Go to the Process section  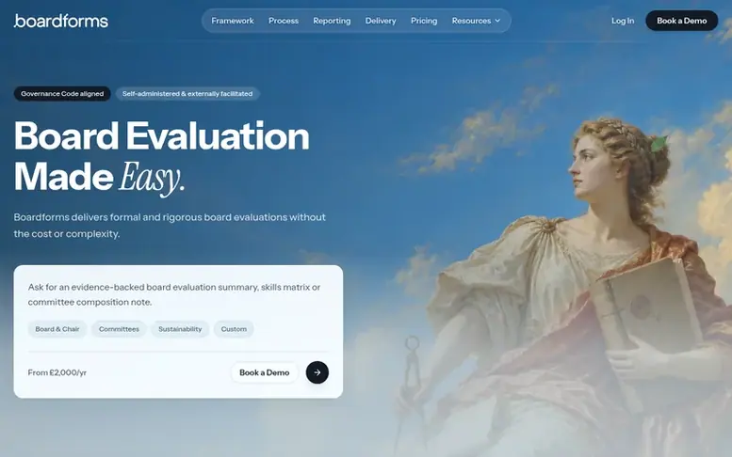click(284, 21)
